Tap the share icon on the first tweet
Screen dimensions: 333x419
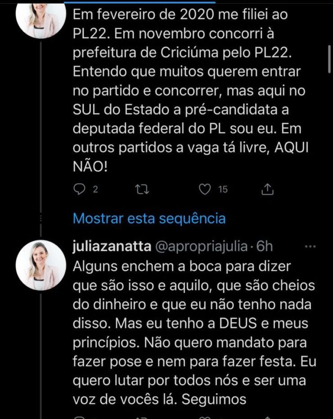(x=268, y=189)
